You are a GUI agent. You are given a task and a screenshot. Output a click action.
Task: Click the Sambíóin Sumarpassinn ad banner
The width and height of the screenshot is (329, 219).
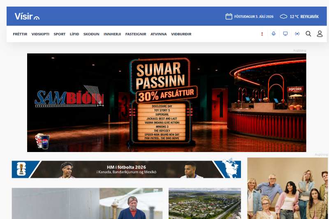[167, 103]
